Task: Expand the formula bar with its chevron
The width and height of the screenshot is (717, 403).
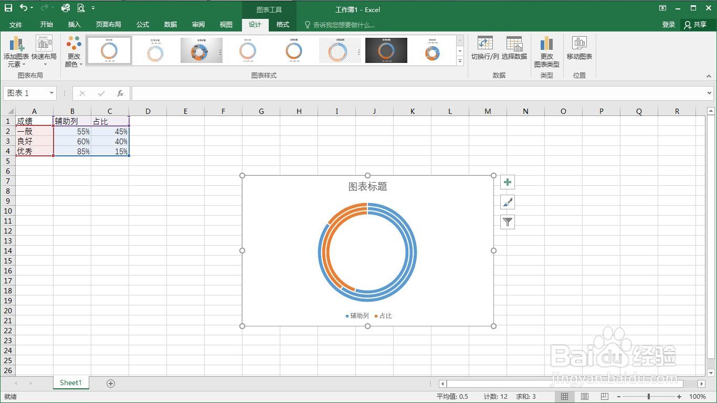Action: click(x=710, y=93)
